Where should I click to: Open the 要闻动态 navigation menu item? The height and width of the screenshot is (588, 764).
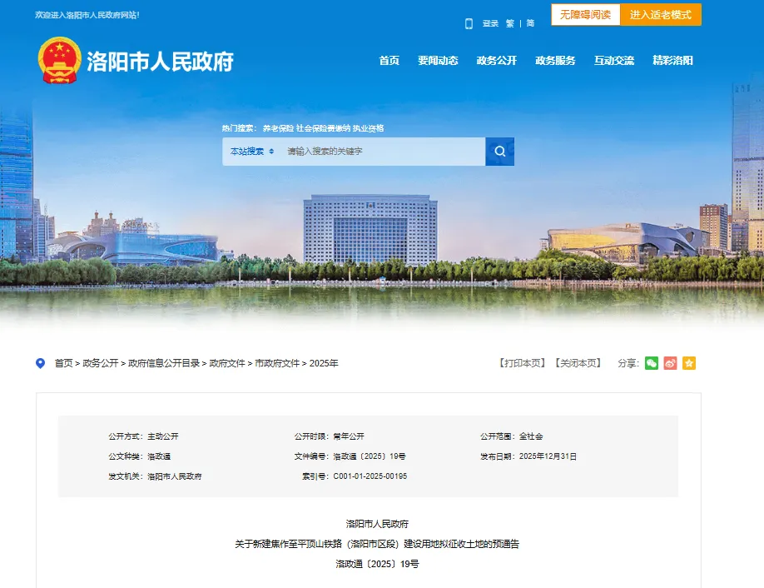438,61
